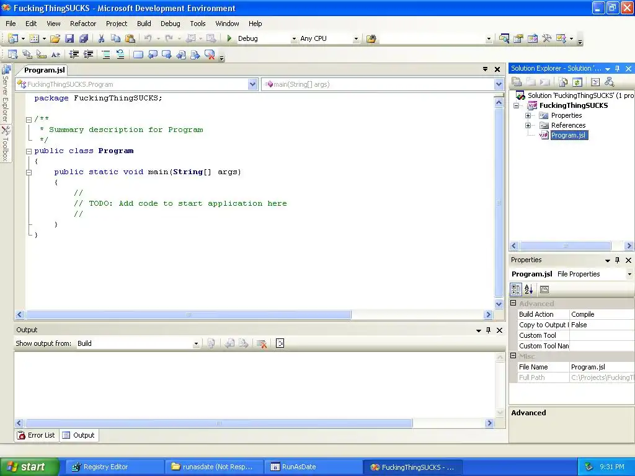Open the Server Explorer side tab
The width and height of the screenshot is (635, 476).
tap(6, 94)
